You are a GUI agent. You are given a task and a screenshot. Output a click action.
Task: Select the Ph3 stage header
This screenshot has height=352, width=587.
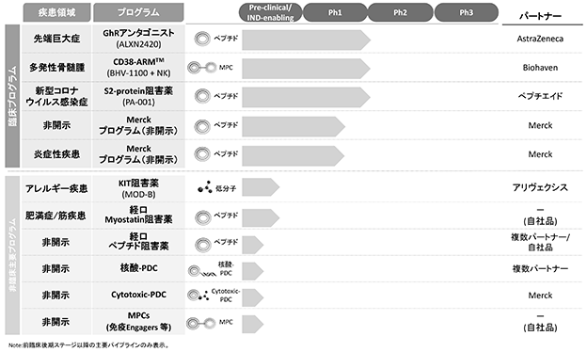click(x=466, y=12)
